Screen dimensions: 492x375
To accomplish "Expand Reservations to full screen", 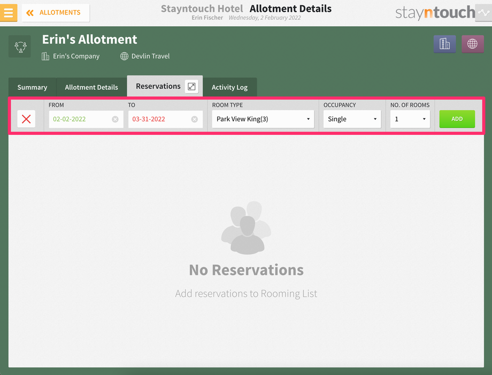I will (191, 86).
